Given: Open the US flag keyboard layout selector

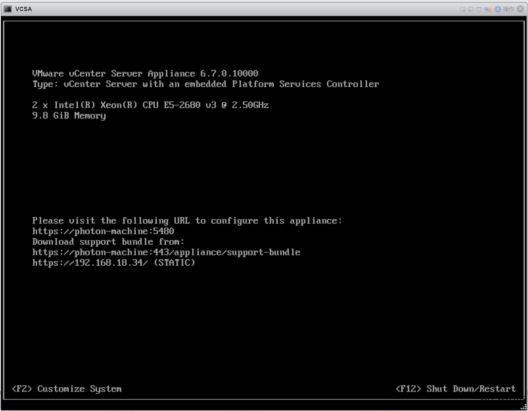Looking at the screenshot, I should coord(487,9).
